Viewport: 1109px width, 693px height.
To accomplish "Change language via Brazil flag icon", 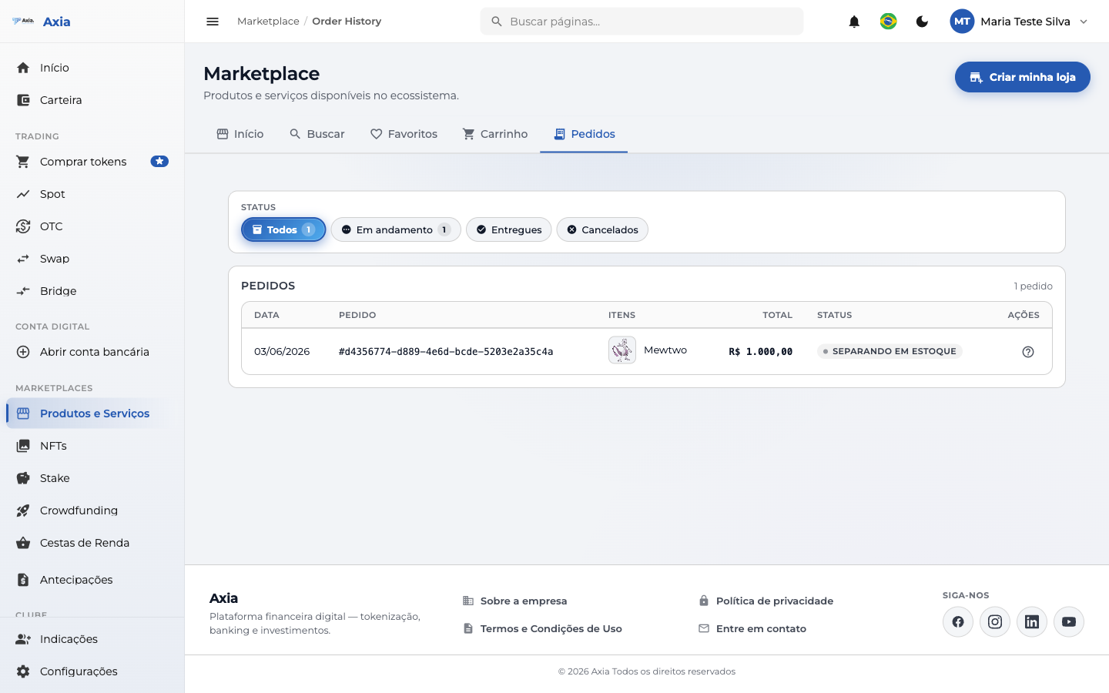I will 888,22.
